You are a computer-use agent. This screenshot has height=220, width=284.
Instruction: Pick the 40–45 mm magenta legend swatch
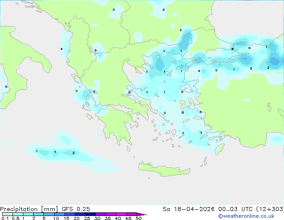121,214
